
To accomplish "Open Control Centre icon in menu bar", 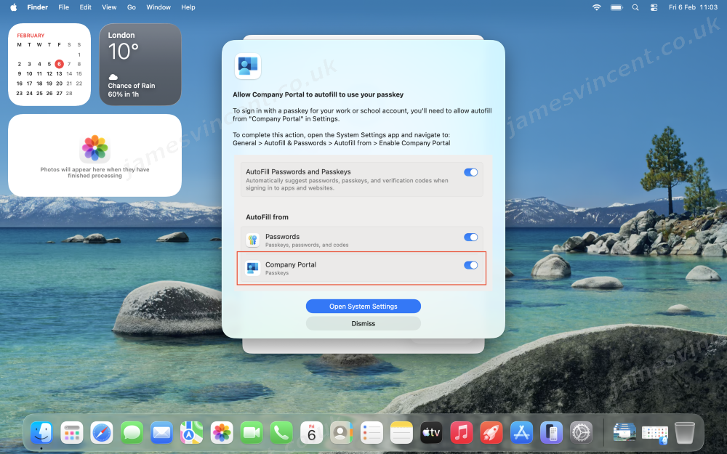I will (653, 7).
